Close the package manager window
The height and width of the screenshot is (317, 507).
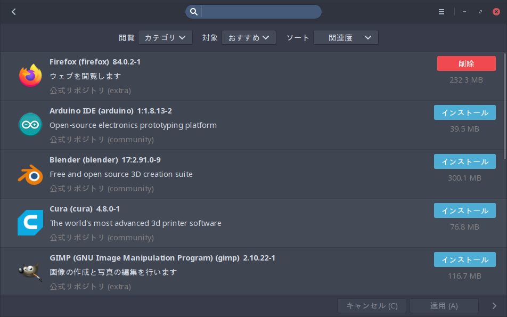click(496, 12)
